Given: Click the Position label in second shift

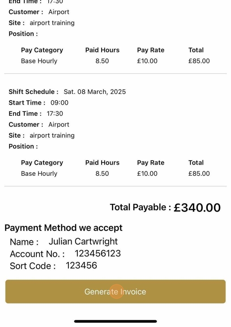Looking at the screenshot, I should click(23, 146).
